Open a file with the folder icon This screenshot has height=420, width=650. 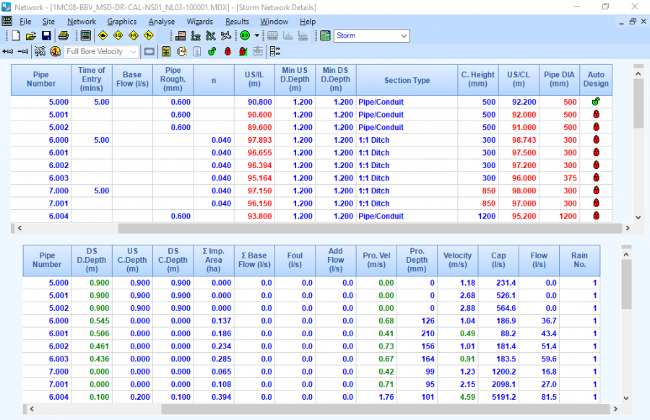coord(30,35)
